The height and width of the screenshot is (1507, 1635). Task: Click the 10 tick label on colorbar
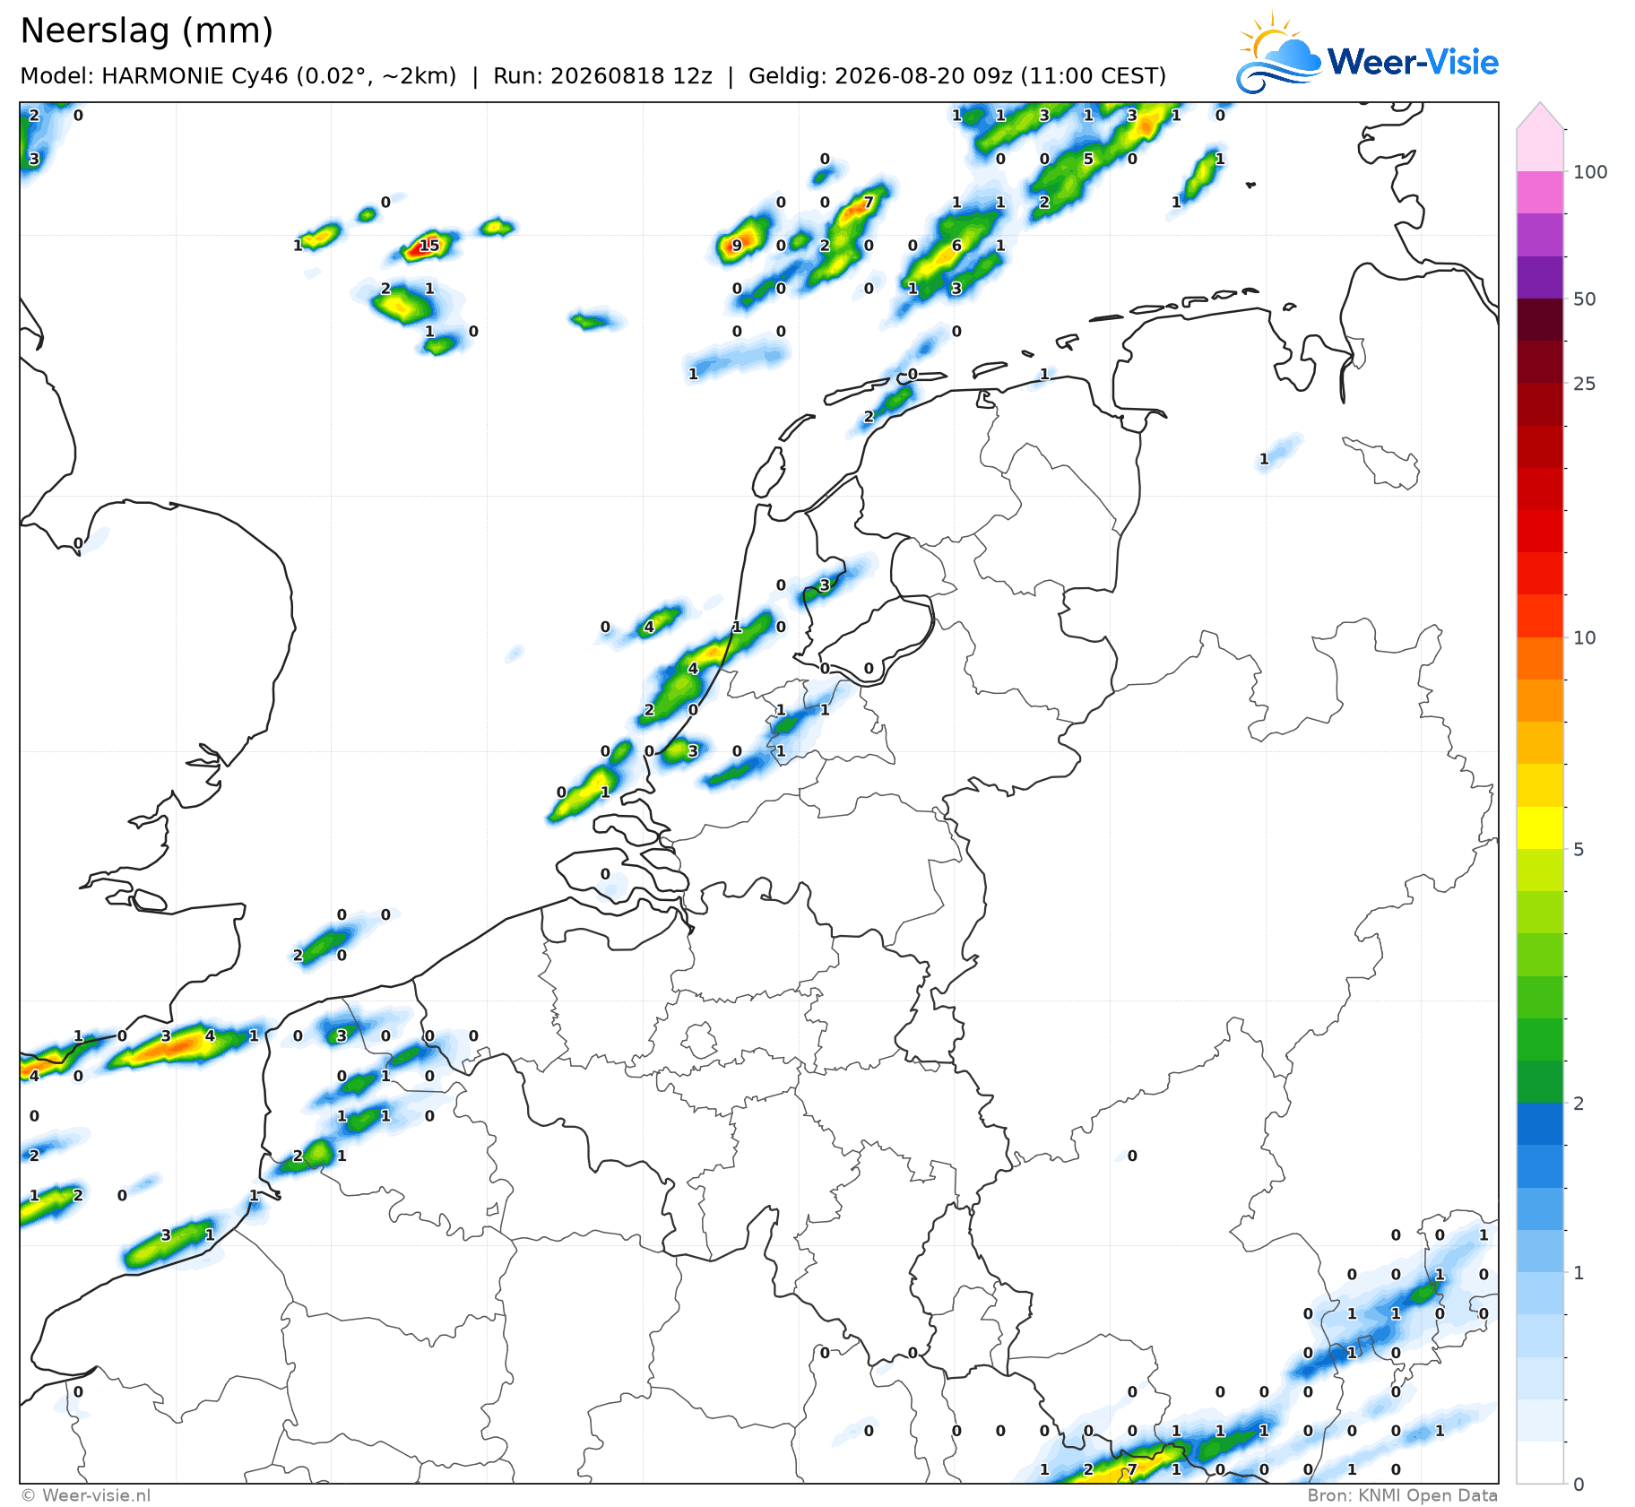(x=1585, y=637)
